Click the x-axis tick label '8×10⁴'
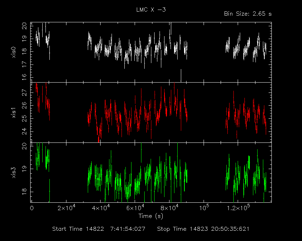This screenshot has width=302, height=241. [170, 208]
